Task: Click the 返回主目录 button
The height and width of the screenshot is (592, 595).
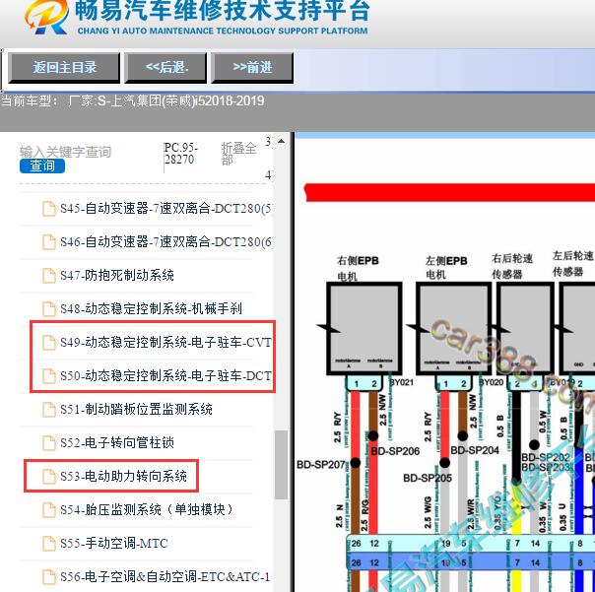Action: [x=64, y=68]
